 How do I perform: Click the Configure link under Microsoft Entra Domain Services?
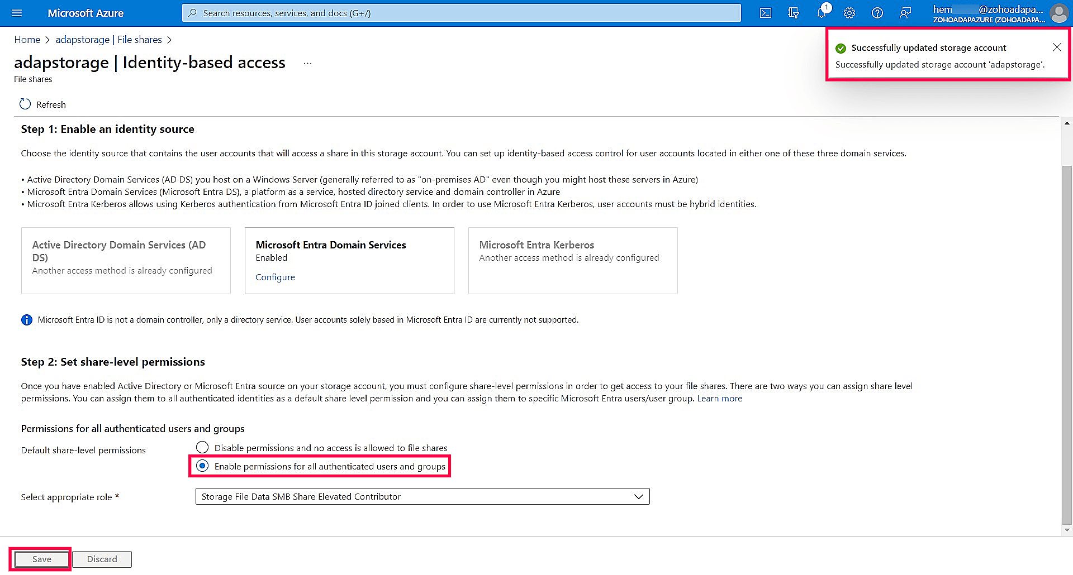(275, 277)
